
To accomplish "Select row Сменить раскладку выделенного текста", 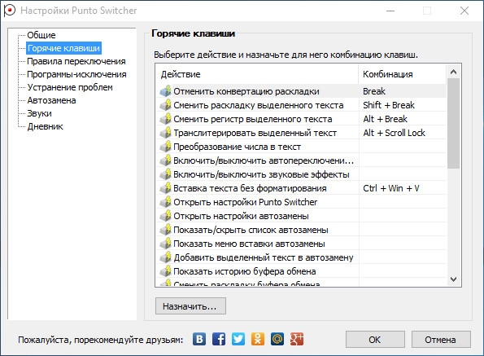I will coord(301,105).
